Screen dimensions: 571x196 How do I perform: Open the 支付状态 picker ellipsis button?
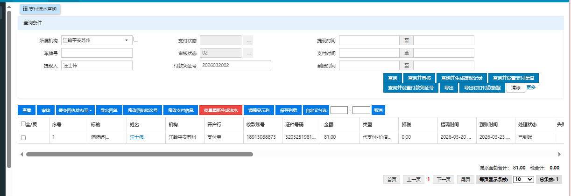[x=248, y=41]
